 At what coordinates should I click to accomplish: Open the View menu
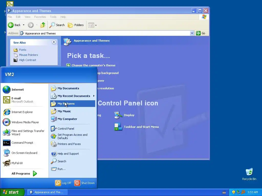click(27, 17)
